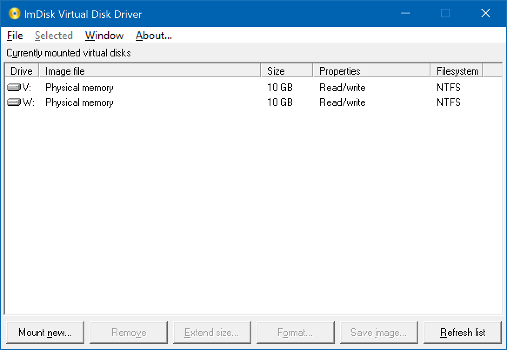
Task: Select the V: drive icon
Action: click(14, 87)
